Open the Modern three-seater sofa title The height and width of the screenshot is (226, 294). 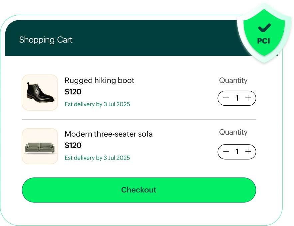[109, 134]
